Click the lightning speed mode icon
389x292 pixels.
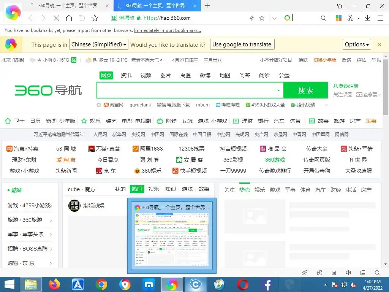pos(252,18)
